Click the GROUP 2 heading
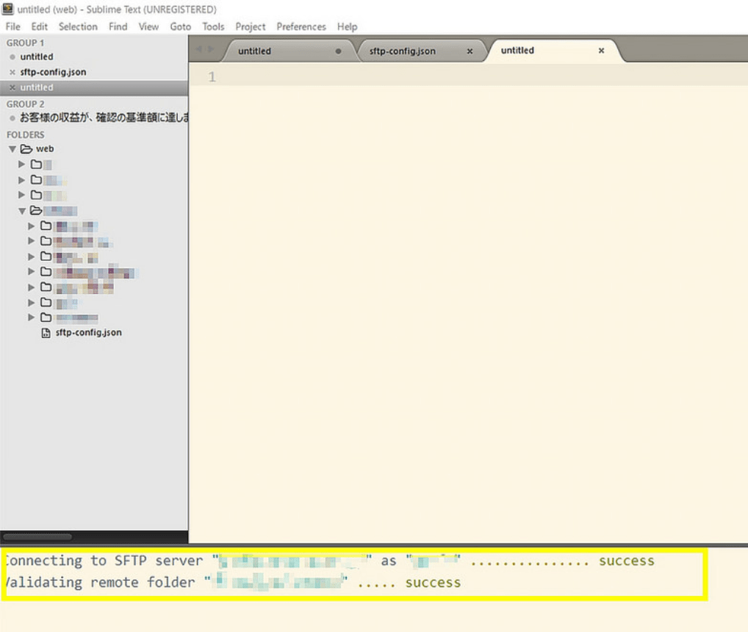 (x=25, y=104)
